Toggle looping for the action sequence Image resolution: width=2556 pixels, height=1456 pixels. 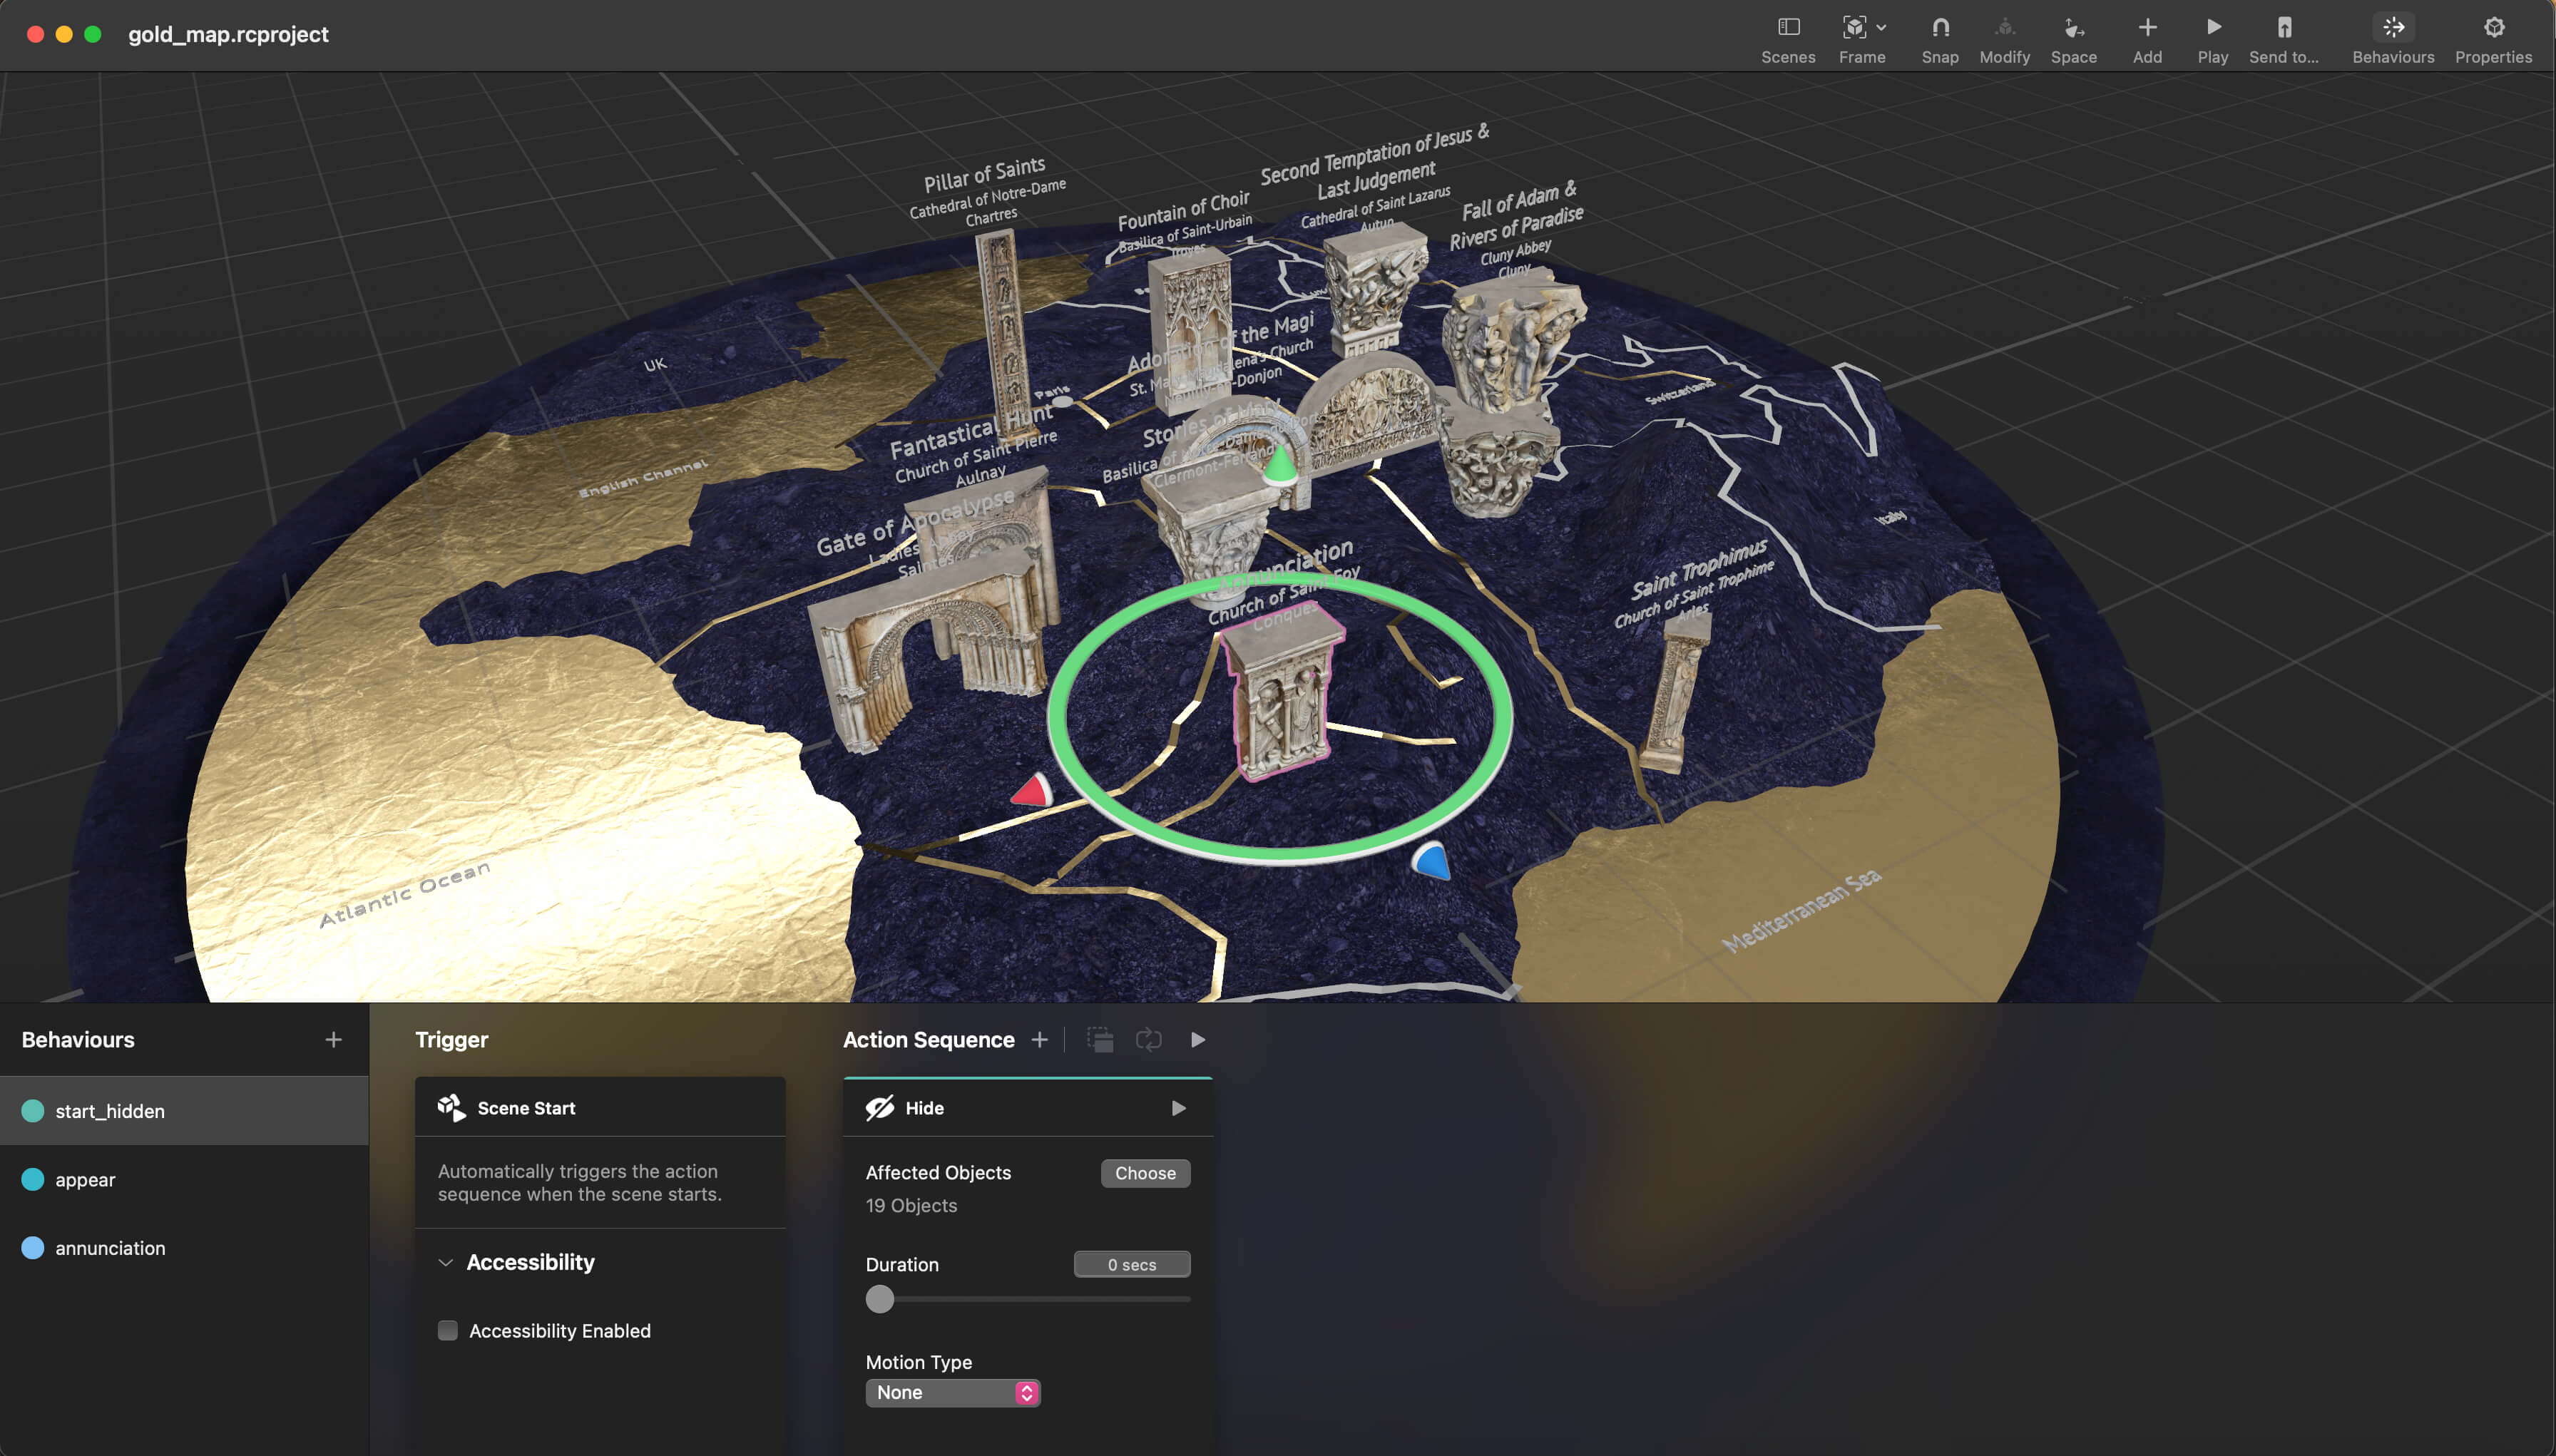click(x=1148, y=1040)
